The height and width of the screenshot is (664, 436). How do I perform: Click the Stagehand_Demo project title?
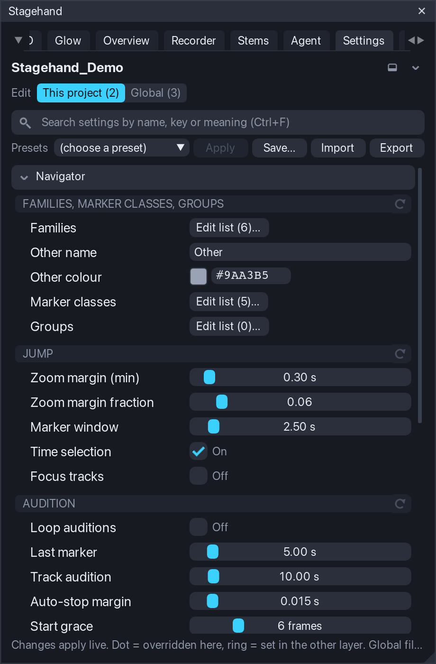click(67, 68)
